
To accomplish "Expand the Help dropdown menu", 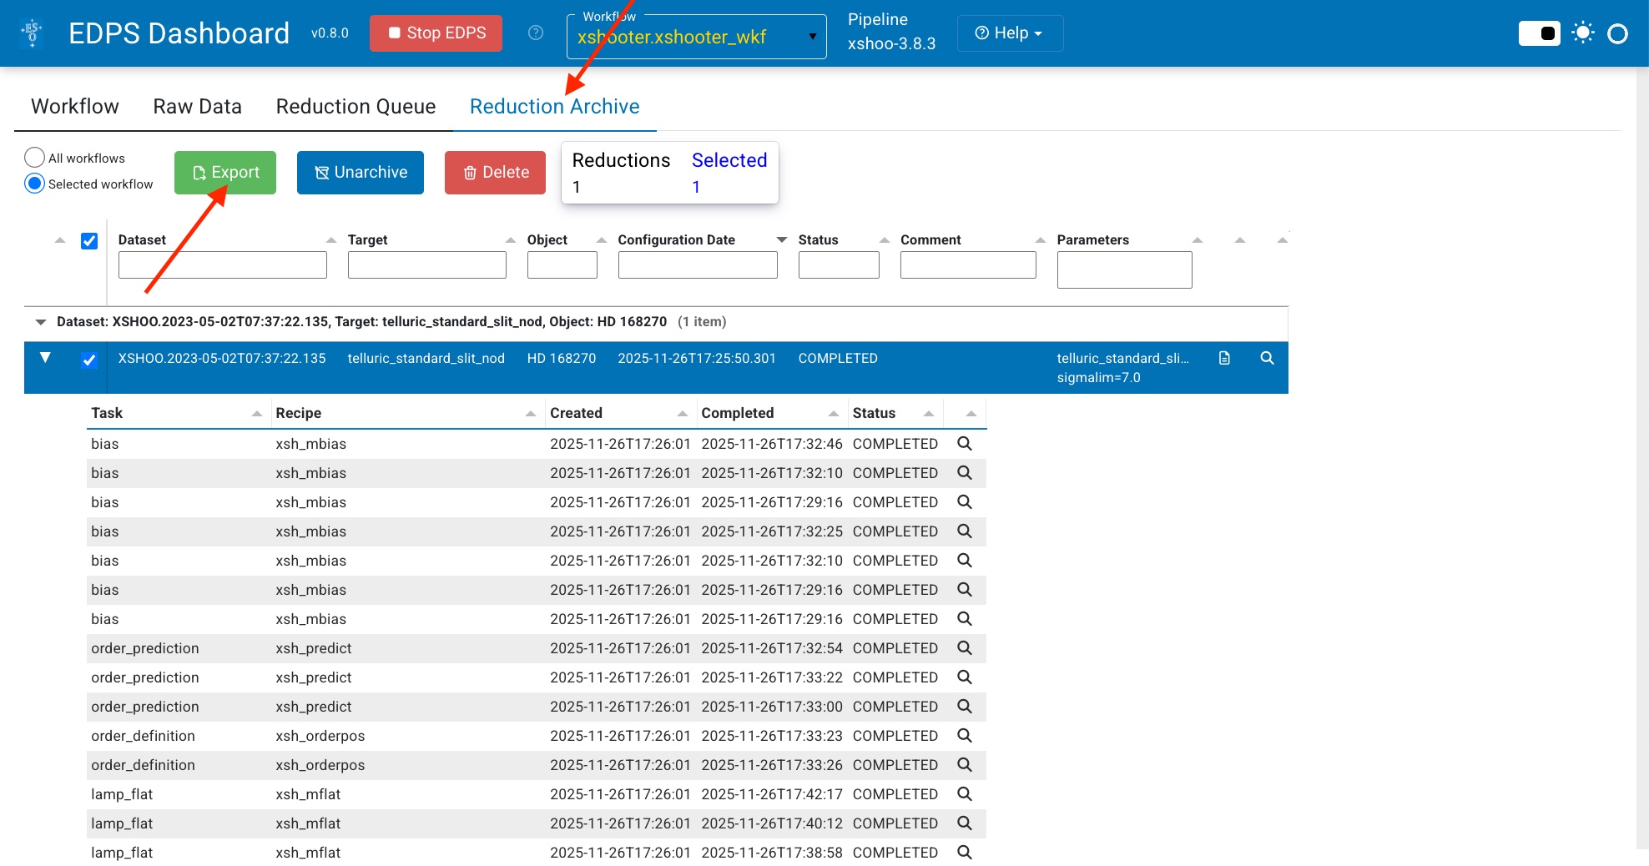I will click(1010, 33).
